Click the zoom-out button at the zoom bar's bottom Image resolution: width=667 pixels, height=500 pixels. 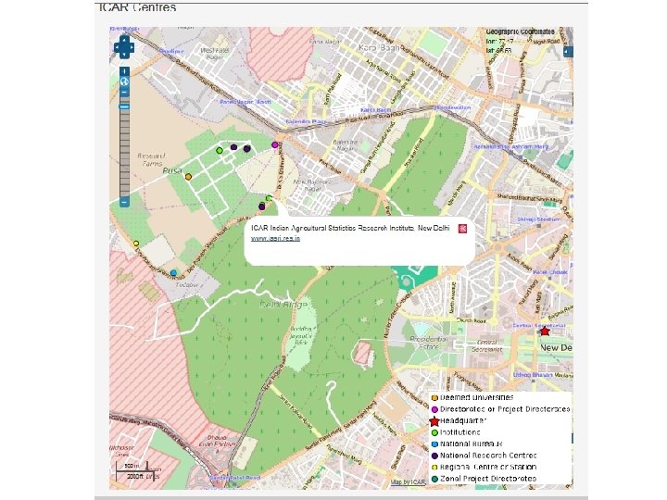pyautogui.click(x=124, y=202)
